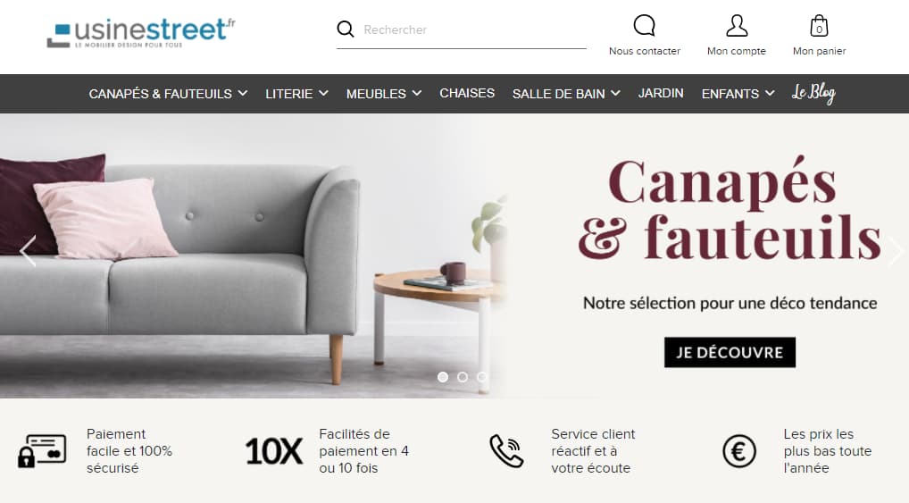
Task: Open the Chaises menu item
Action: click(x=467, y=94)
